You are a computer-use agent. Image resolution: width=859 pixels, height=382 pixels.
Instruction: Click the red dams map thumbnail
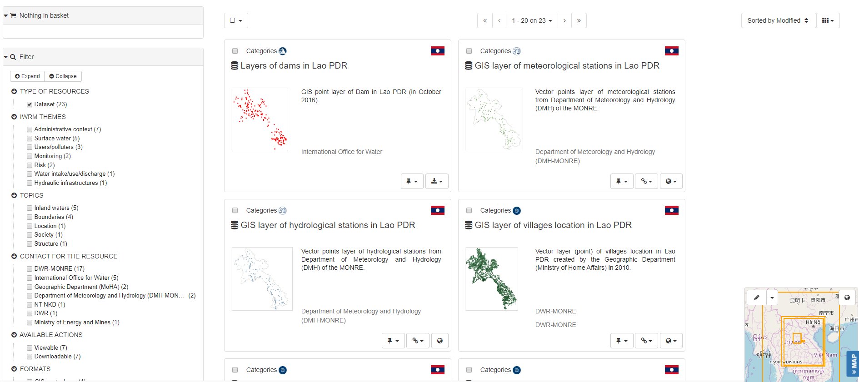260,119
